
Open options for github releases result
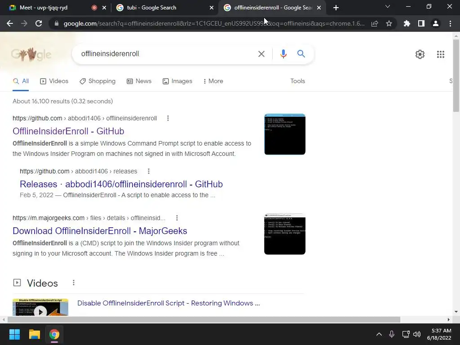149,171
